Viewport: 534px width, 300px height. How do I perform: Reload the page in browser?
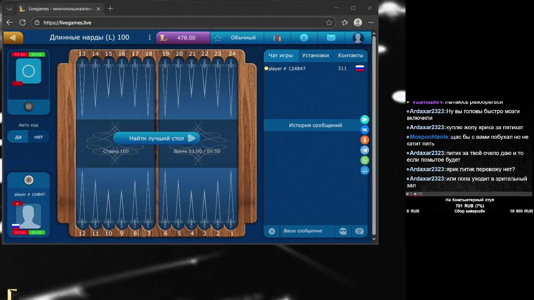click(23, 22)
